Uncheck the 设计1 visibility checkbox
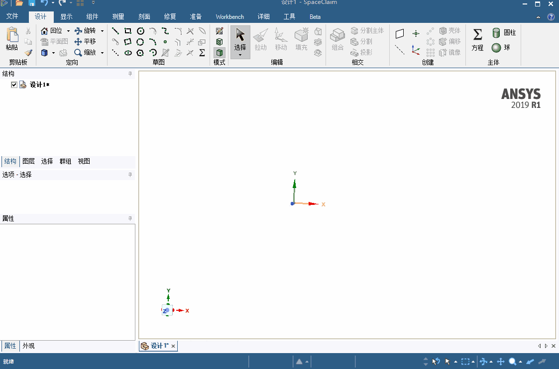The height and width of the screenshot is (369, 559). (14, 85)
